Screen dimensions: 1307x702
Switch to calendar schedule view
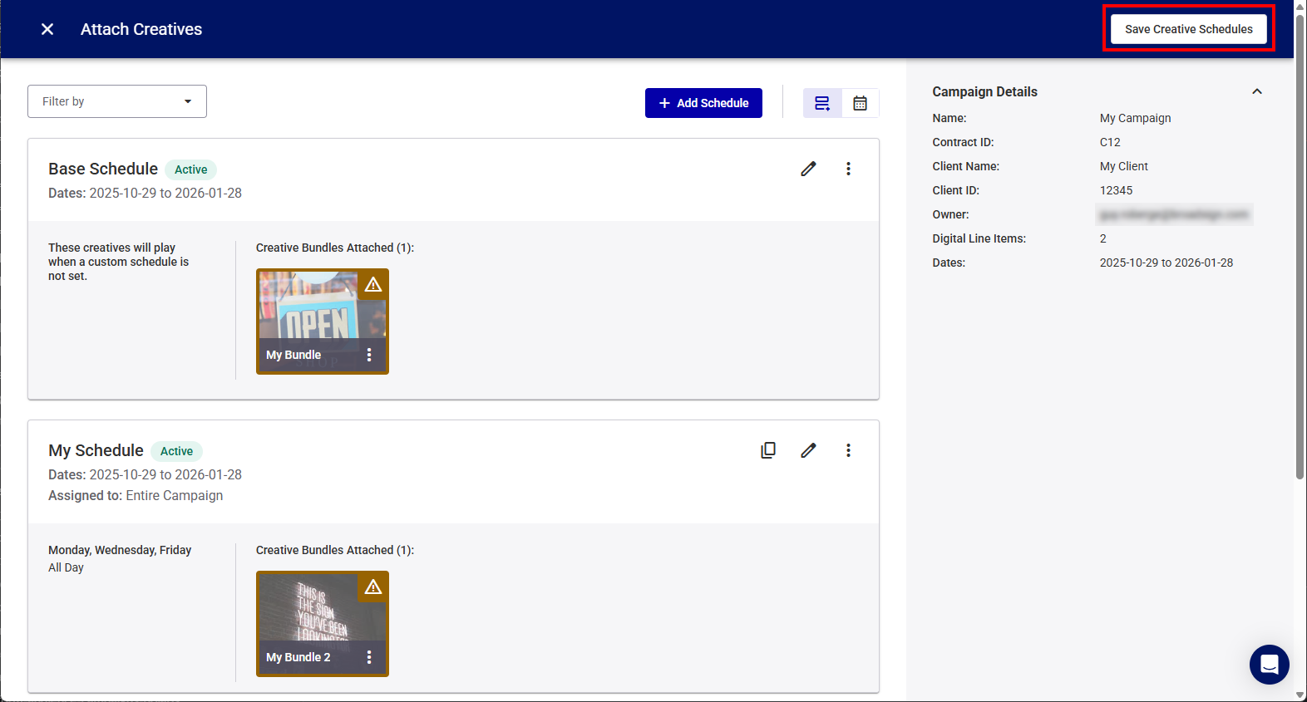pyautogui.click(x=860, y=103)
